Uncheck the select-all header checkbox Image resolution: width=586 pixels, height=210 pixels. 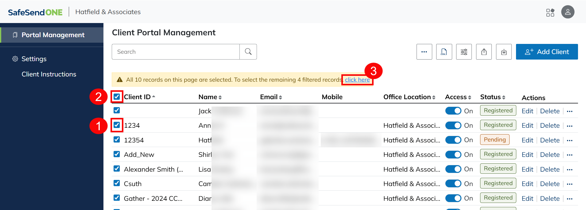pos(117,97)
